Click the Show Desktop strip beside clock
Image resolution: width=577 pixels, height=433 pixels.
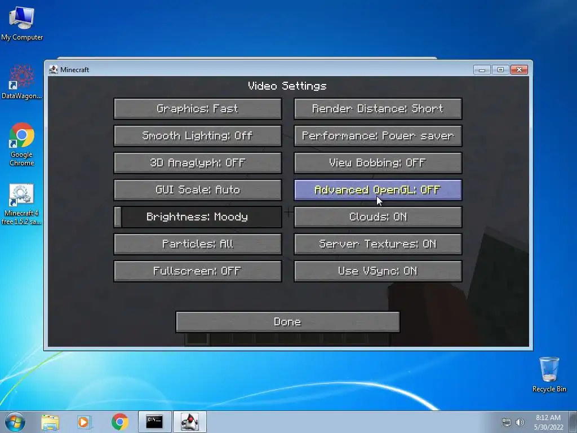coord(574,422)
